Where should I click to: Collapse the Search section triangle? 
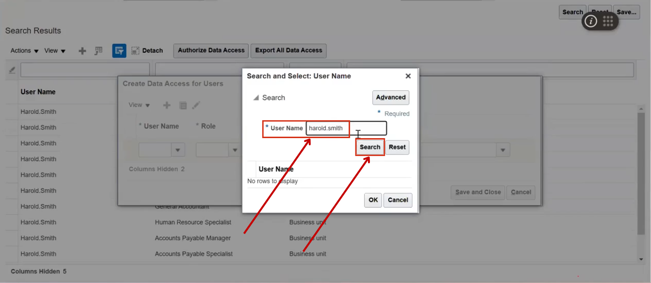point(256,97)
